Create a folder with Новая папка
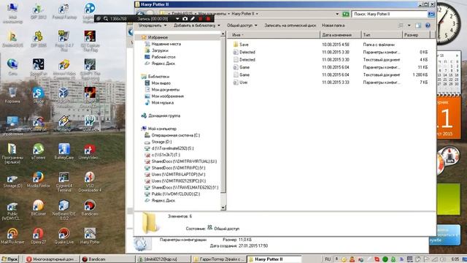 click(333, 26)
